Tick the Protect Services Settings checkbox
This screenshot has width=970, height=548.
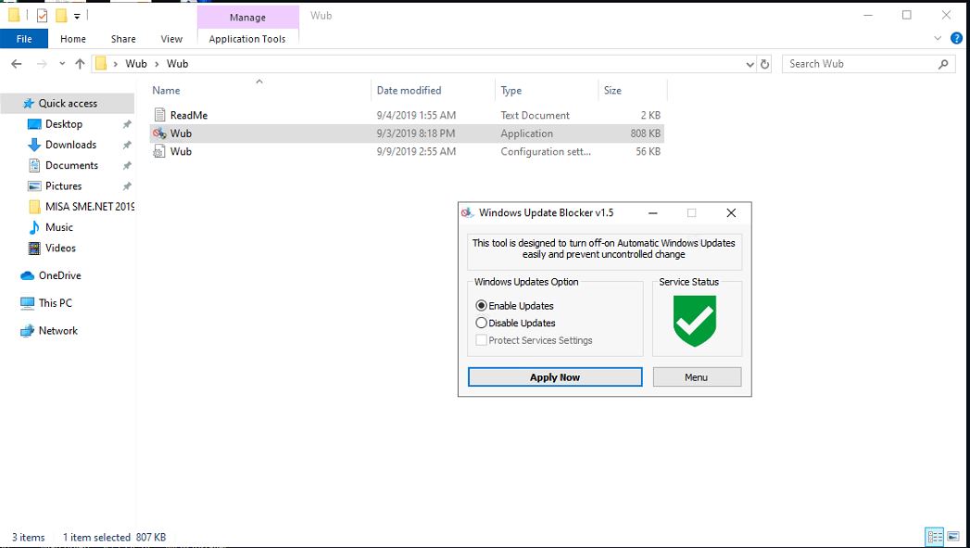pyautogui.click(x=481, y=340)
